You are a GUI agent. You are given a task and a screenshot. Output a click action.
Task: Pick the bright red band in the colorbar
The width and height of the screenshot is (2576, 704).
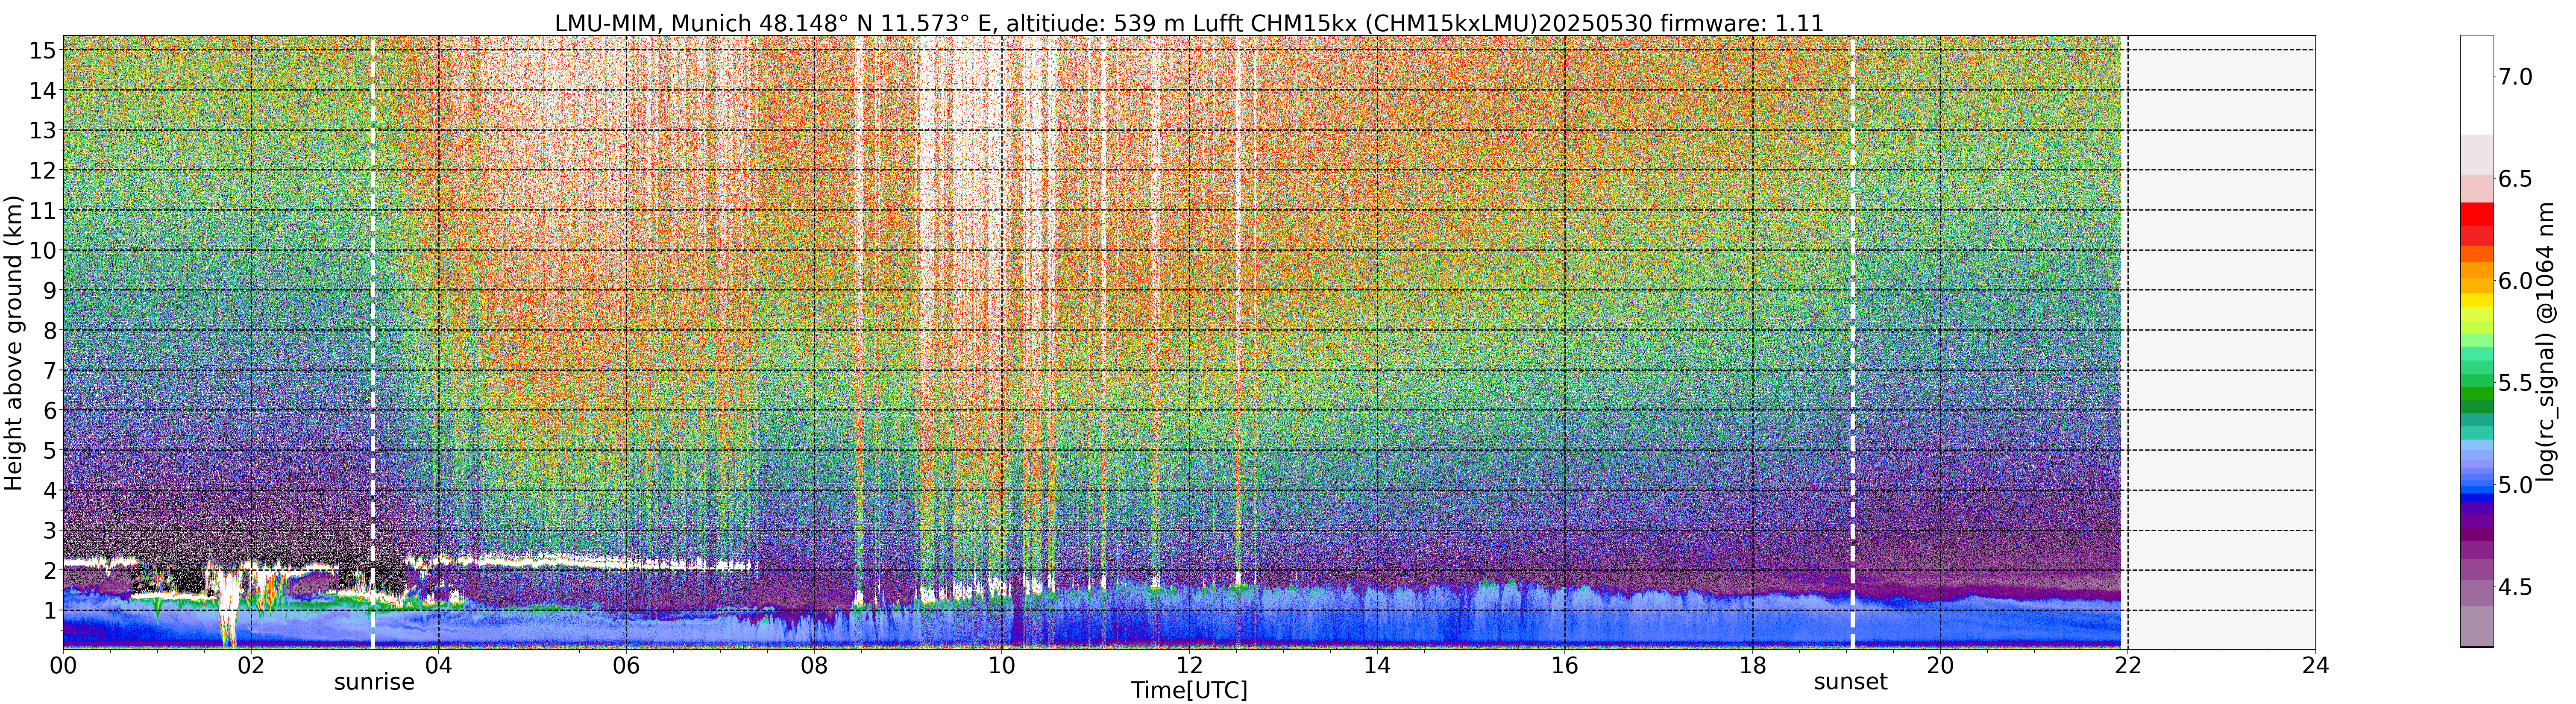click(2476, 213)
